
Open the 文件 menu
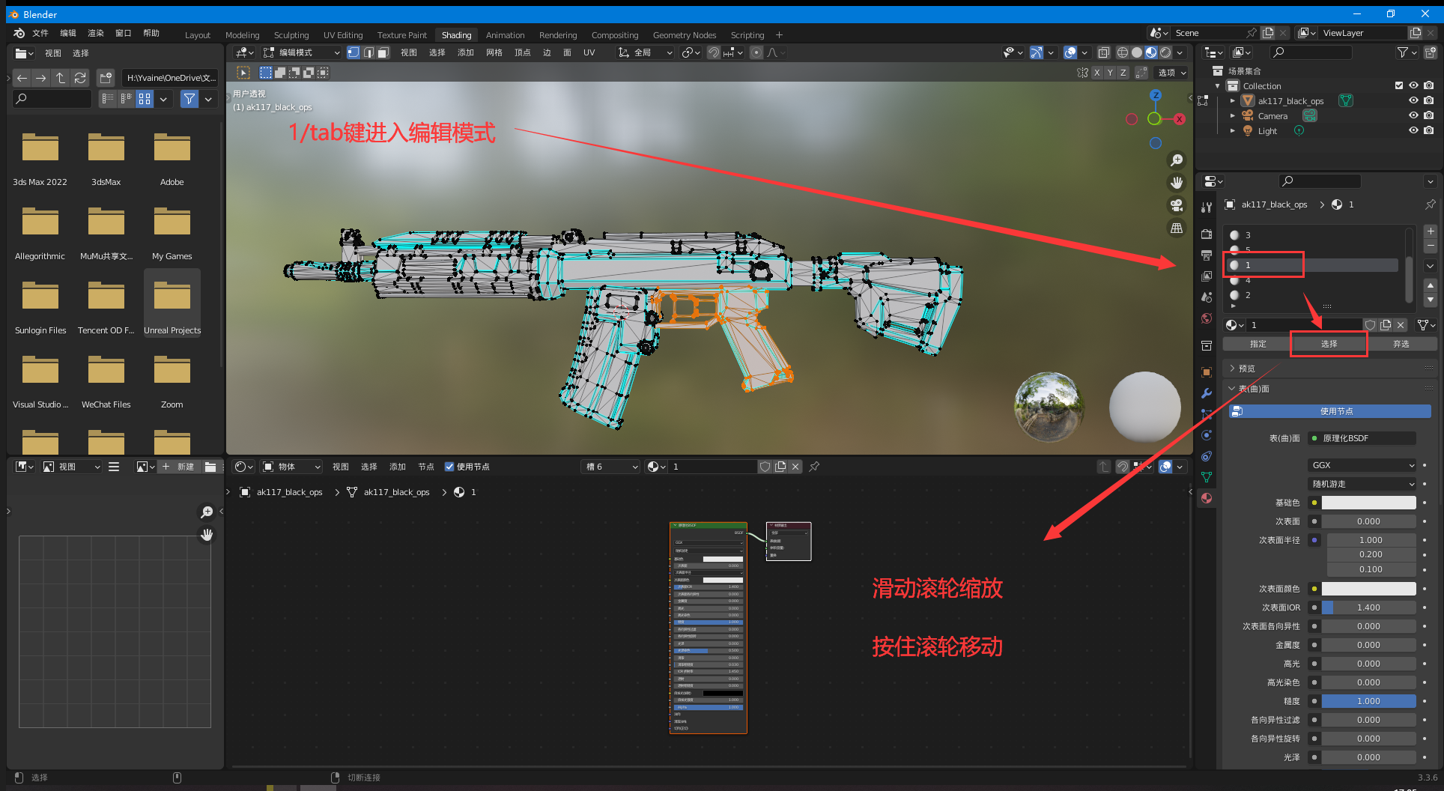tap(40, 33)
